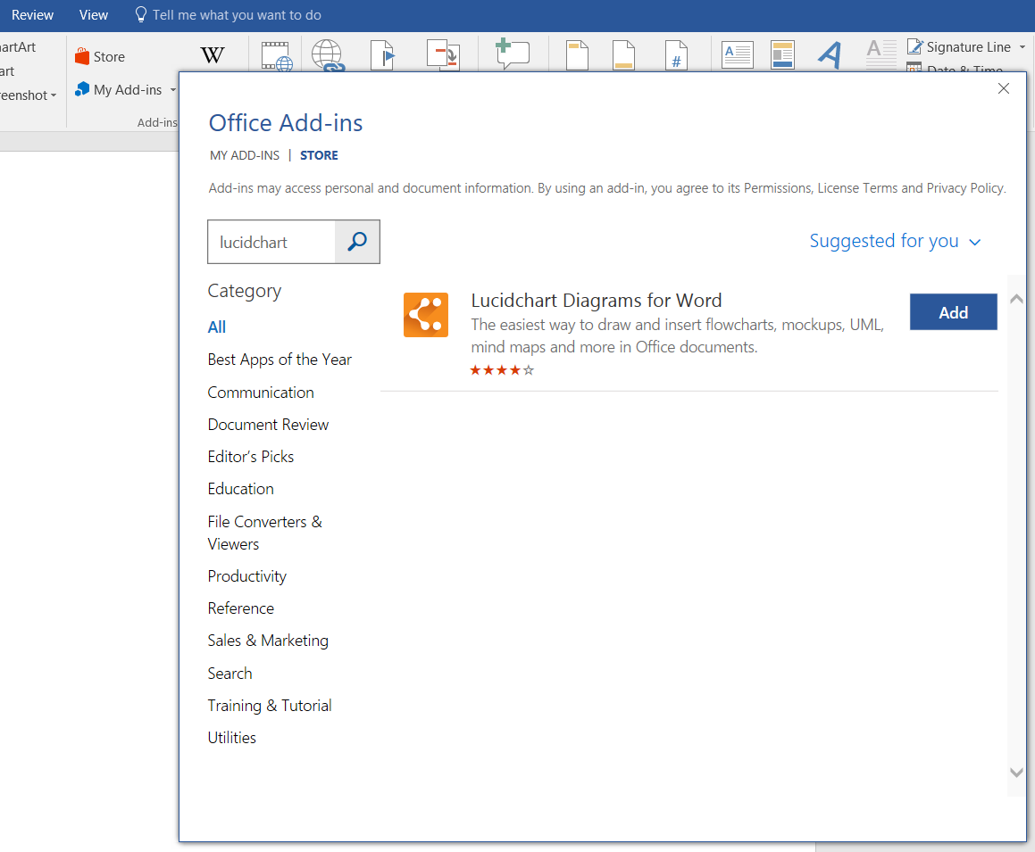This screenshot has height=852, width=1035.
Task: Select the Document Review category
Action: [x=268, y=425]
